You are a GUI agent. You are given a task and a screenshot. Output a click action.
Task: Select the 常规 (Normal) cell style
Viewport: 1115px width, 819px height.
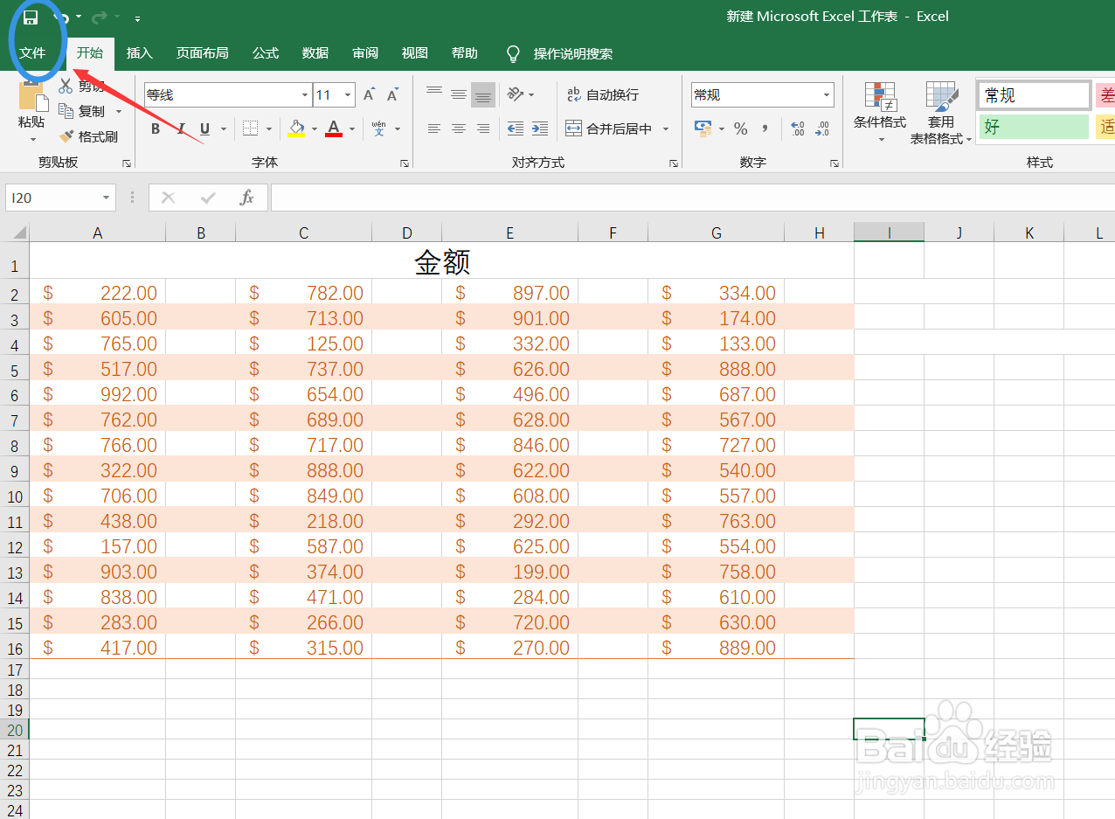pos(1034,95)
